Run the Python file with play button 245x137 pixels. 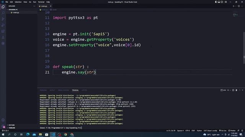234,6
